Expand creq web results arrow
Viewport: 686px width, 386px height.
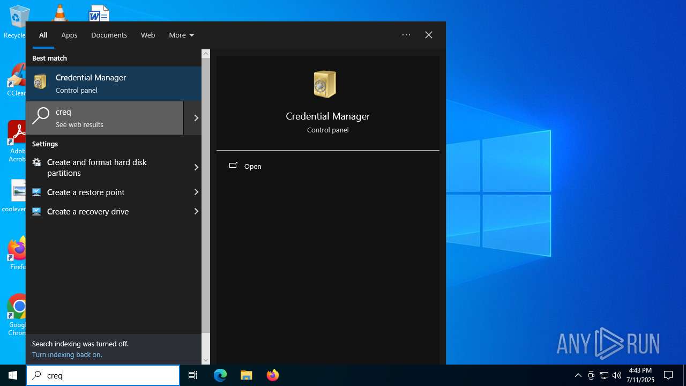(x=196, y=118)
